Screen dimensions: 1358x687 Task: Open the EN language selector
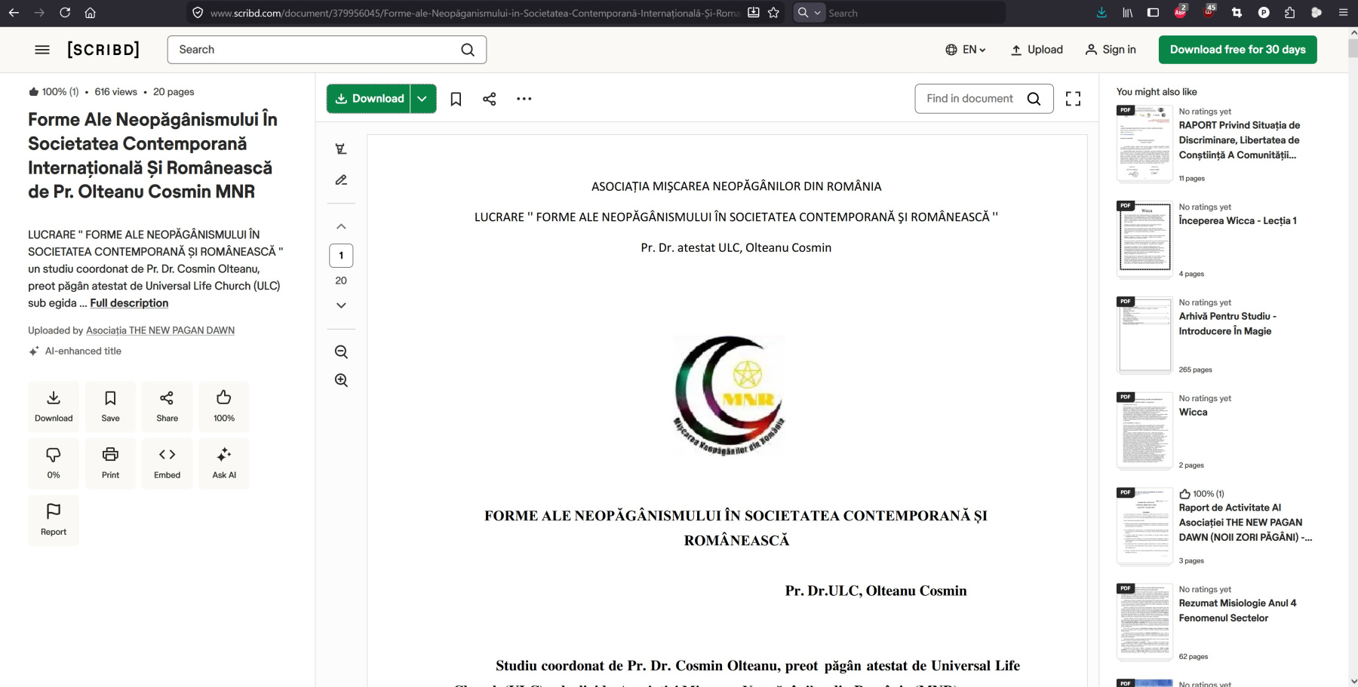(x=966, y=50)
